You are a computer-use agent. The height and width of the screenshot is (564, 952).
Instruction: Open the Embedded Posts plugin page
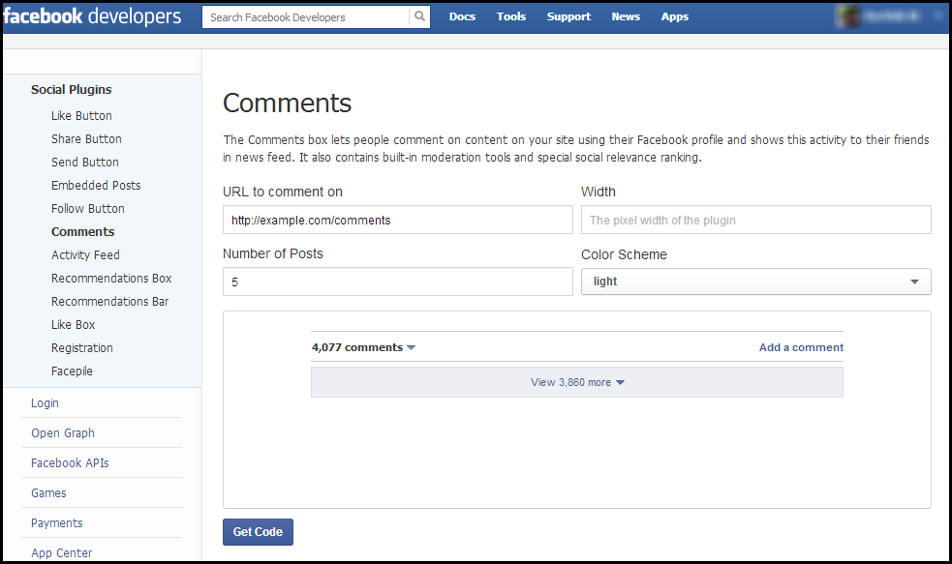[x=95, y=185]
